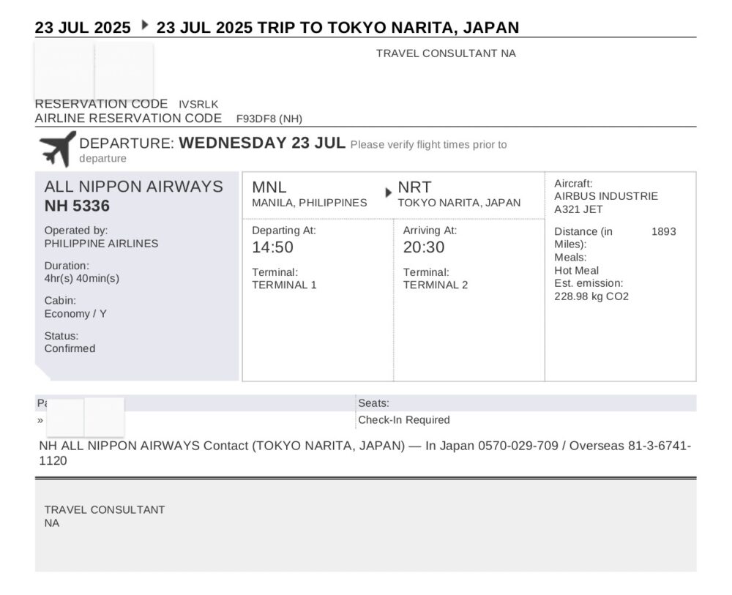This screenshot has height=595, width=732.
Task: Click the departing time 14:50
Action: [x=272, y=247]
